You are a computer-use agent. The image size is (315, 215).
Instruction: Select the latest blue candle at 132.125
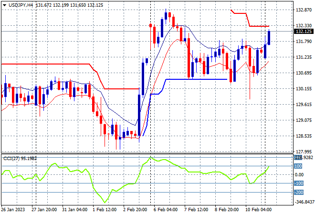269,38
